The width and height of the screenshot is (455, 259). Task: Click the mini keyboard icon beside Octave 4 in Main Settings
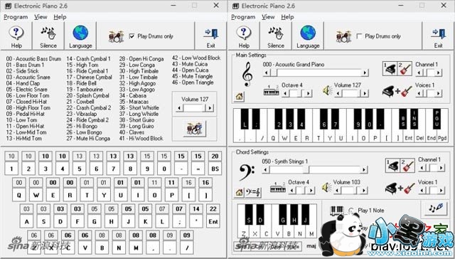tap(271, 91)
